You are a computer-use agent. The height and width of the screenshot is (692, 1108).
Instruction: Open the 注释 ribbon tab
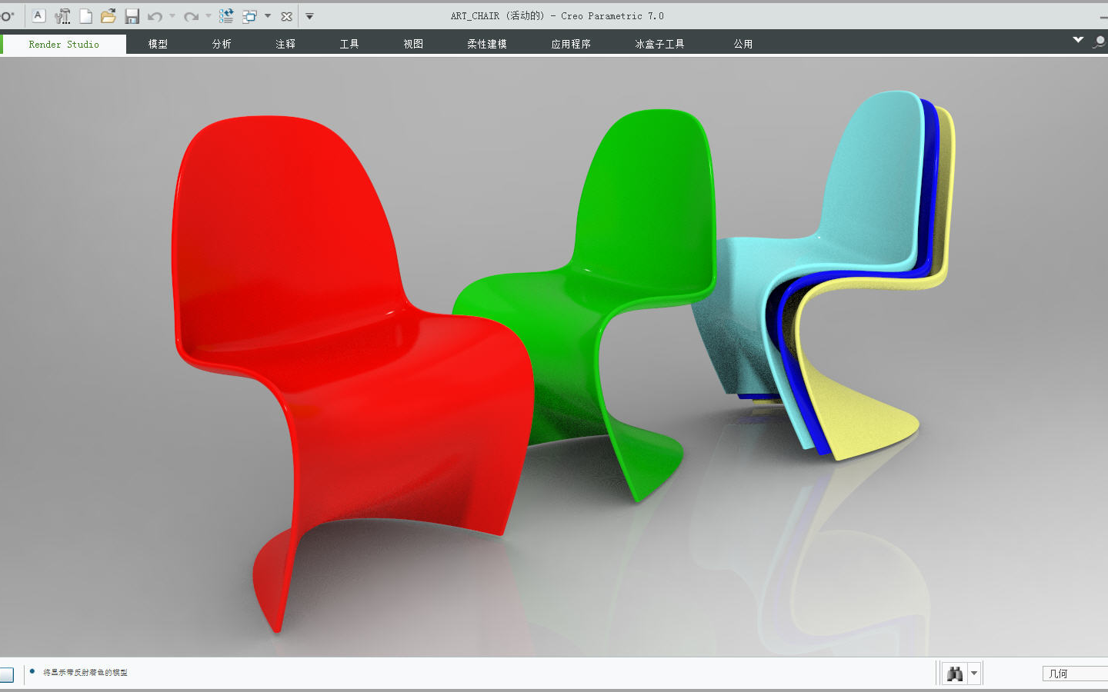click(x=285, y=45)
